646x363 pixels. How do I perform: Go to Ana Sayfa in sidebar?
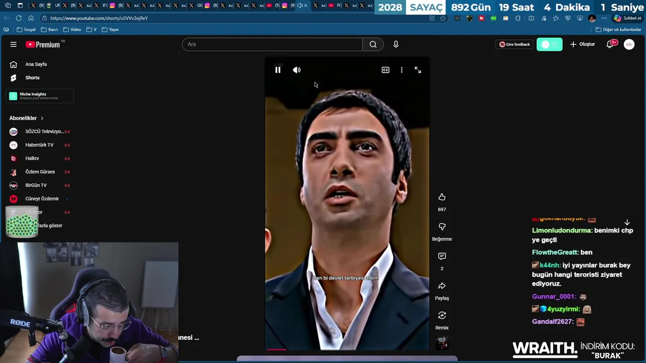(x=35, y=65)
